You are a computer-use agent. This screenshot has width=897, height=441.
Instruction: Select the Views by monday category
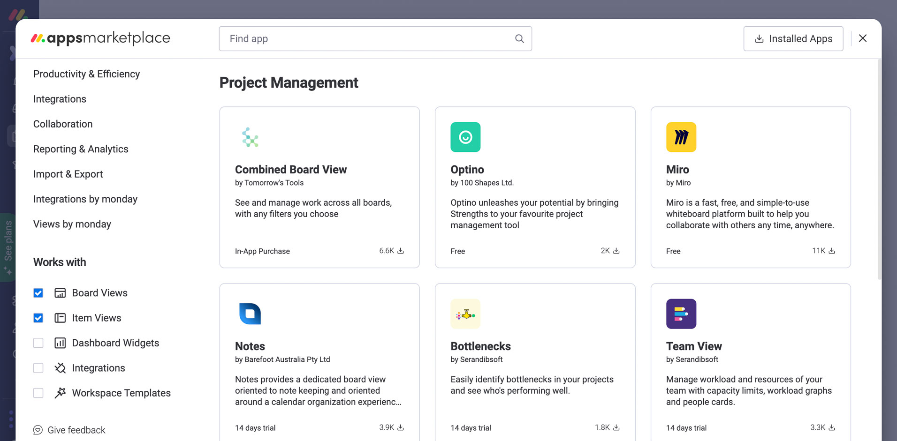(x=72, y=224)
